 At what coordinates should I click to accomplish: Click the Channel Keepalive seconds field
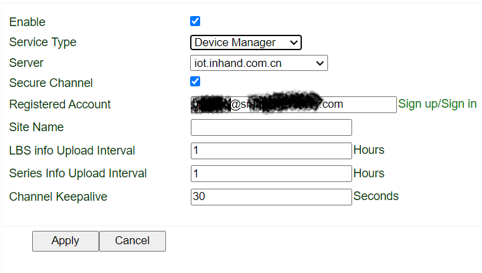click(271, 197)
